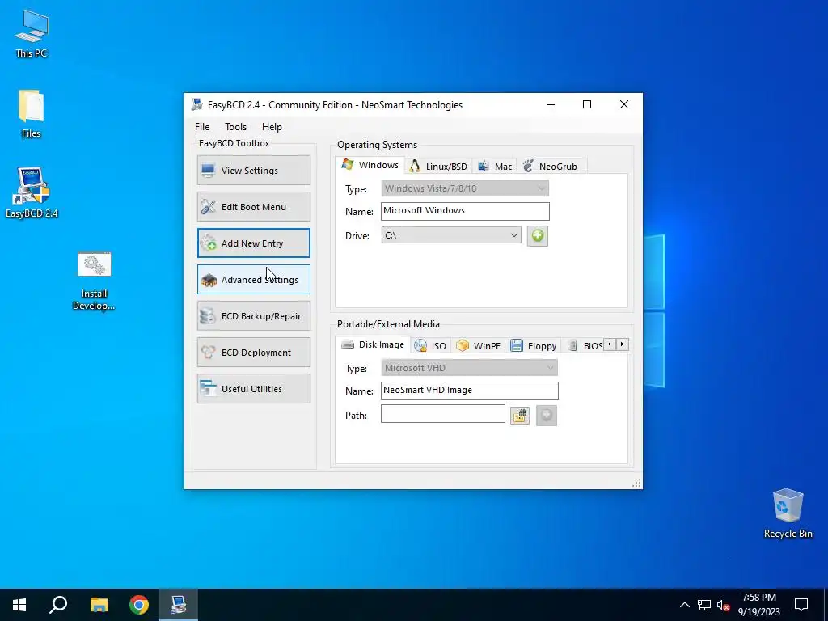Click the NeoSmart VHD Image name field
Screen dimensions: 828x621
pos(469,391)
